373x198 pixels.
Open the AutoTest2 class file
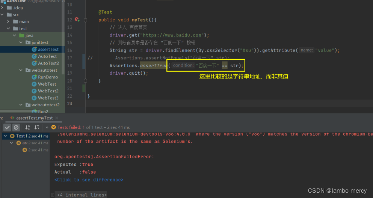[x=48, y=63]
